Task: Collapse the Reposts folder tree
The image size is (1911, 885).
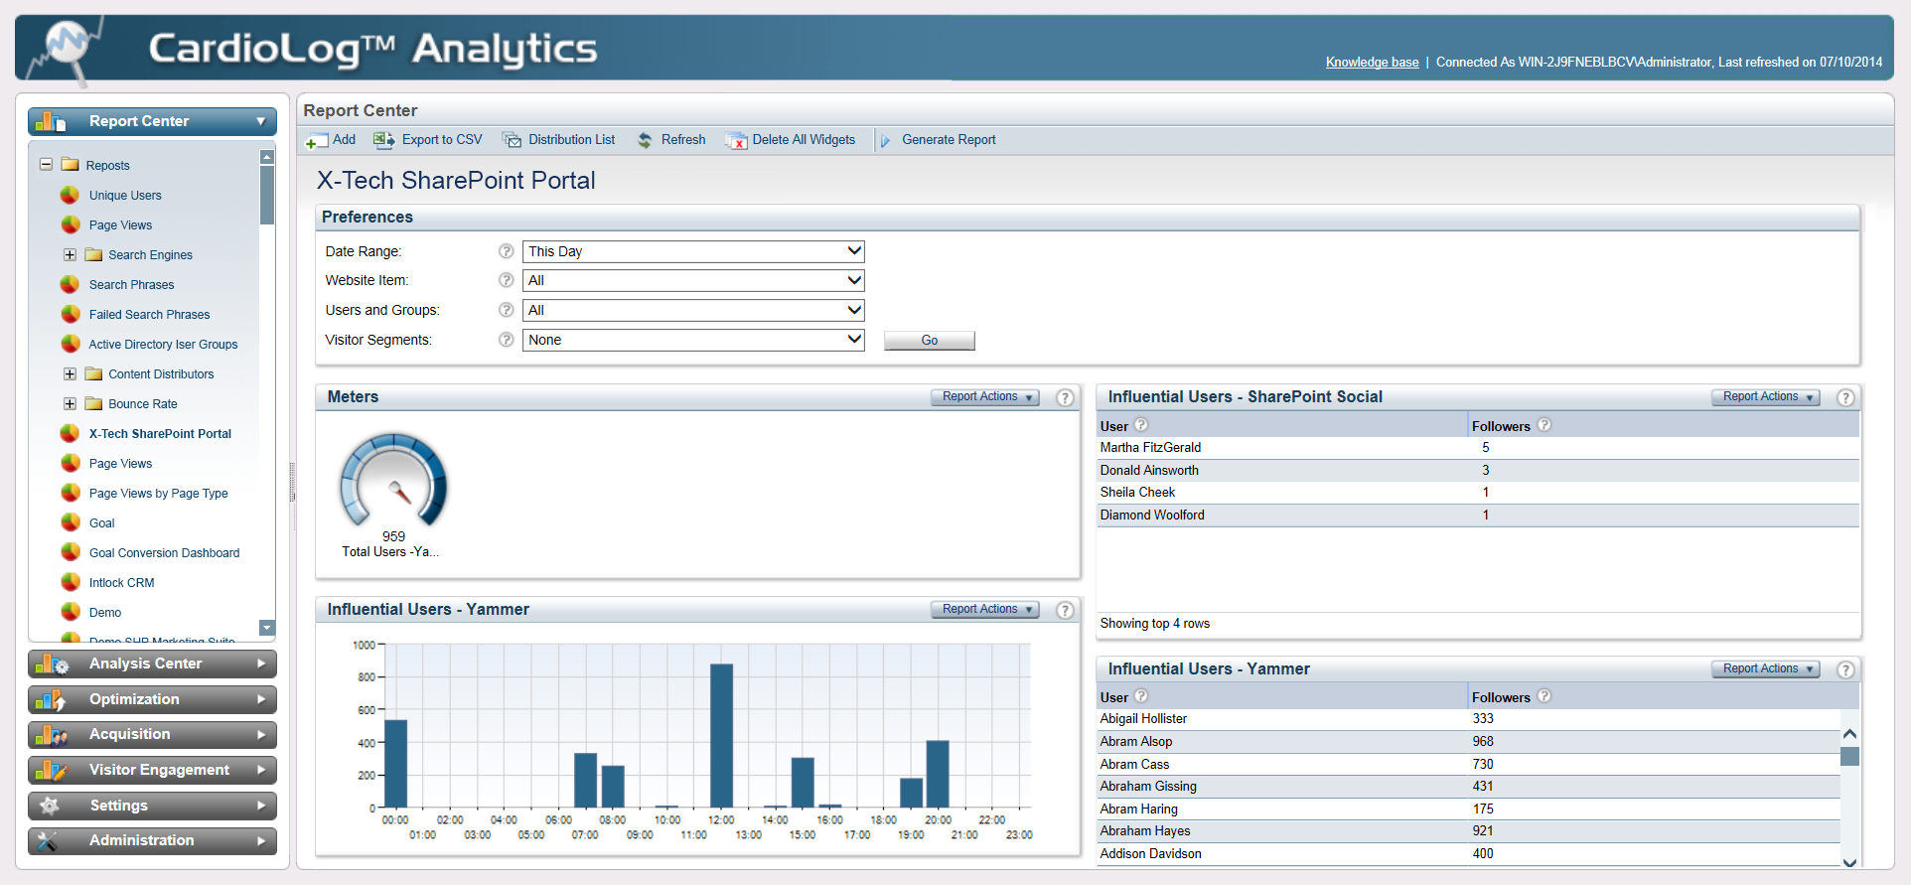Action: [46, 165]
